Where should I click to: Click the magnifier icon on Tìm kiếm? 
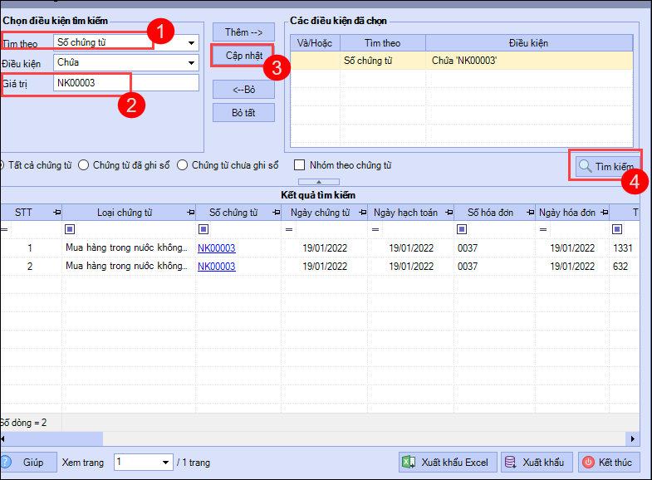[585, 166]
